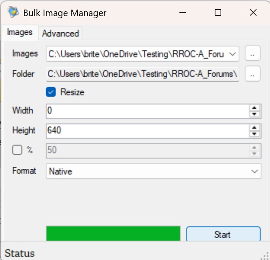This screenshot has width=270, height=260.
Task: Click the Bulk Image Manager app icon
Action: coord(13,13)
